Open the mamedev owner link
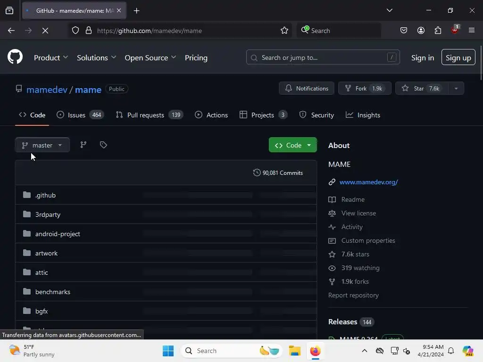The width and height of the screenshot is (483, 362). click(47, 90)
